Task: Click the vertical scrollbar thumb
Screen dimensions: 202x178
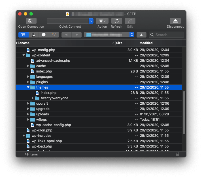Action: pyautogui.click(x=184, y=112)
